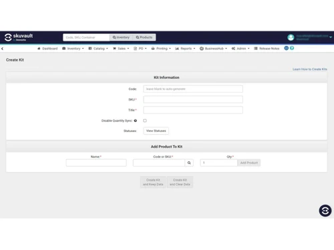This screenshot has width=334, height=250.
Task: Click the Qty input field
Action: click(219, 163)
